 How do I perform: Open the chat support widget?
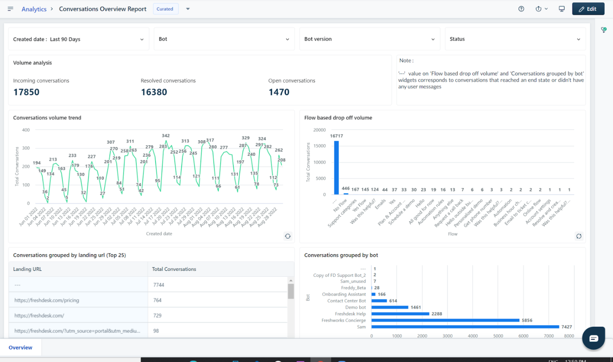point(593,338)
